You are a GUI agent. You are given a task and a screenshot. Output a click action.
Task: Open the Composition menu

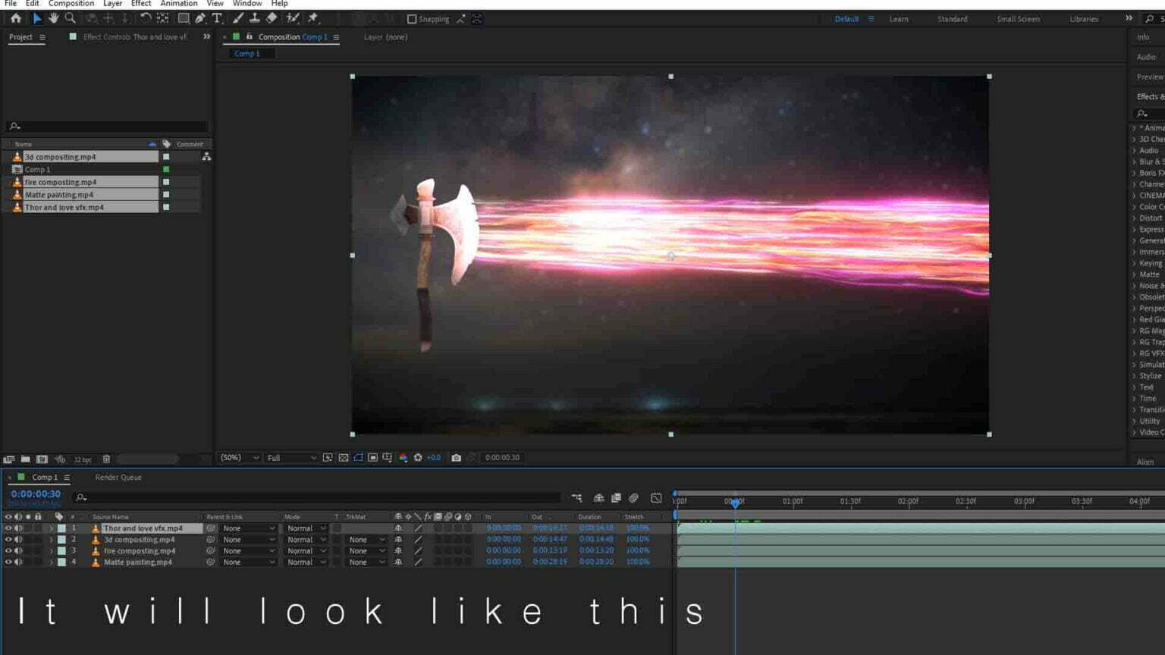click(71, 4)
